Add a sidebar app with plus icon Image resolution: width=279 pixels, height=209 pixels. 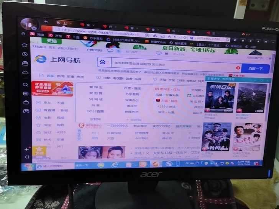click(26, 149)
